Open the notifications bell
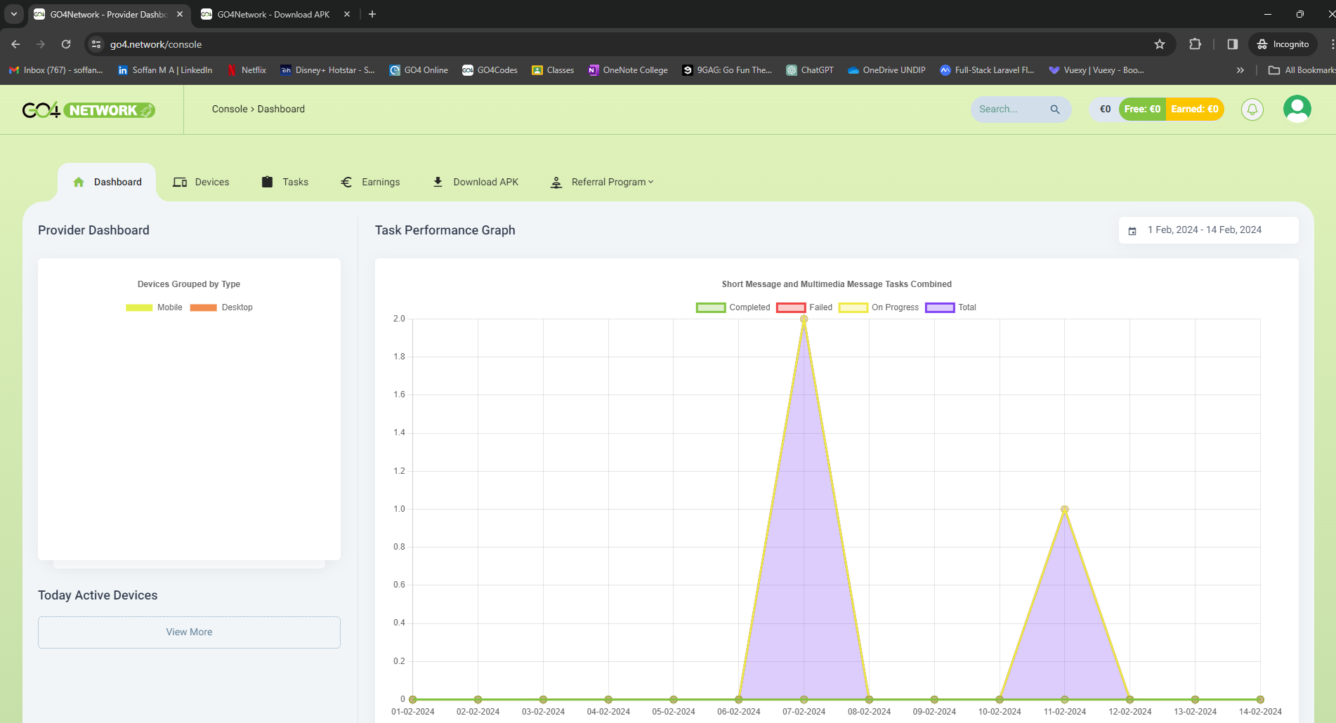1336x723 pixels. [x=1252, y=110]
